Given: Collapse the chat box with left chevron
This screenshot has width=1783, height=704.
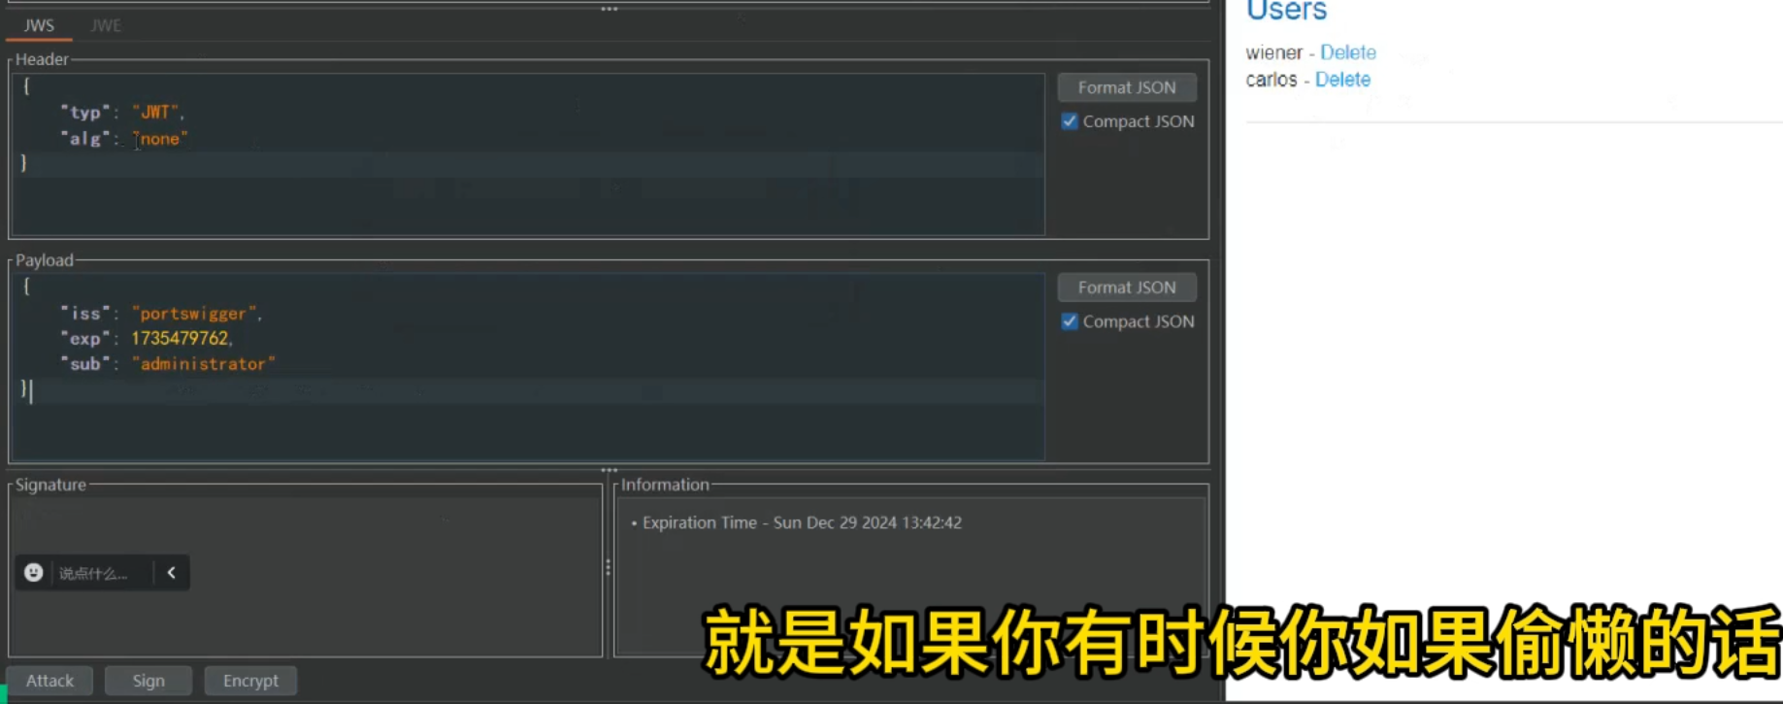Looking at the screenshot, I should (x=172, y=573).
